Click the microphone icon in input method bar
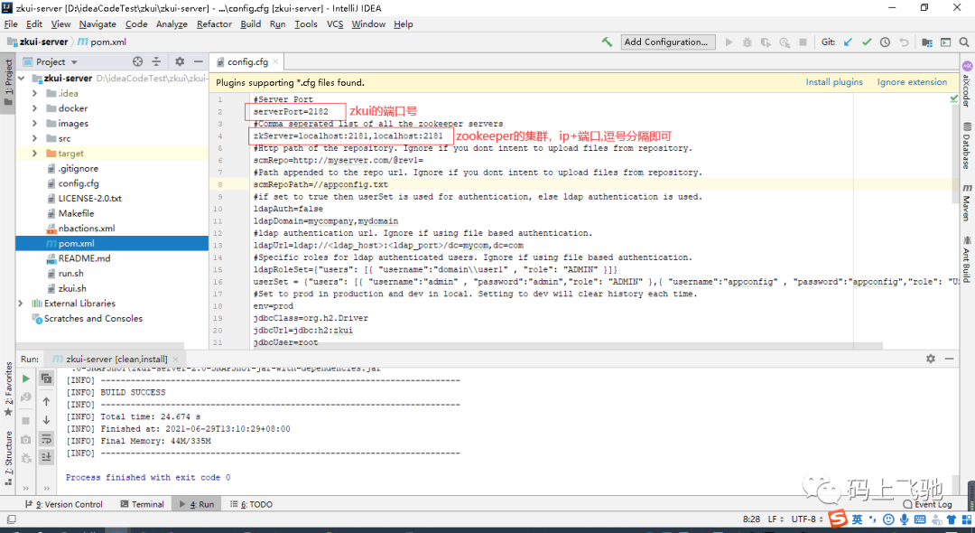The image size is (975, 533). (x=904, y=519)
